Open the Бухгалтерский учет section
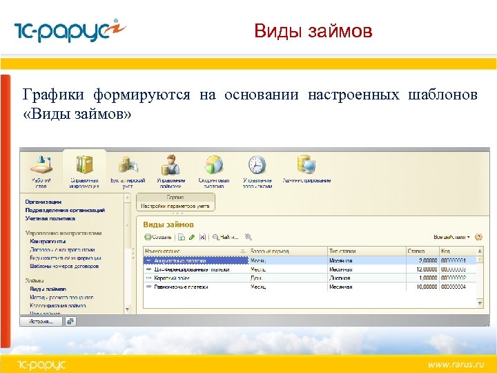This screenshot has height=373, width=497. (128, 171)
